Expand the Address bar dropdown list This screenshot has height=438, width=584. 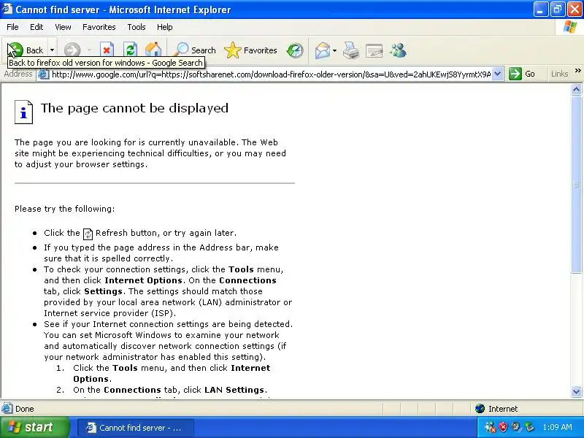pos(498,74)
